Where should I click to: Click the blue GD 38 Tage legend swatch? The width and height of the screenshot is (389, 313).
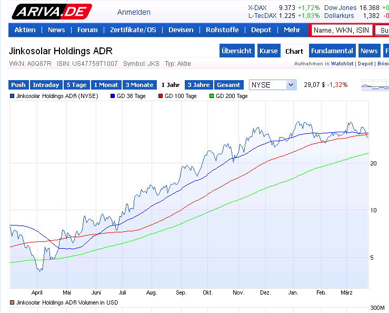click(x=113, y=96)
